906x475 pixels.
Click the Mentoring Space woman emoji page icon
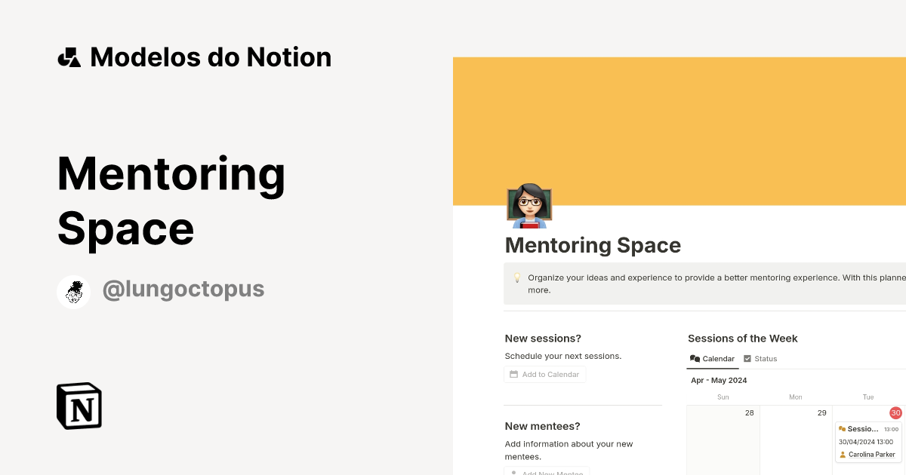click(528, 206)
